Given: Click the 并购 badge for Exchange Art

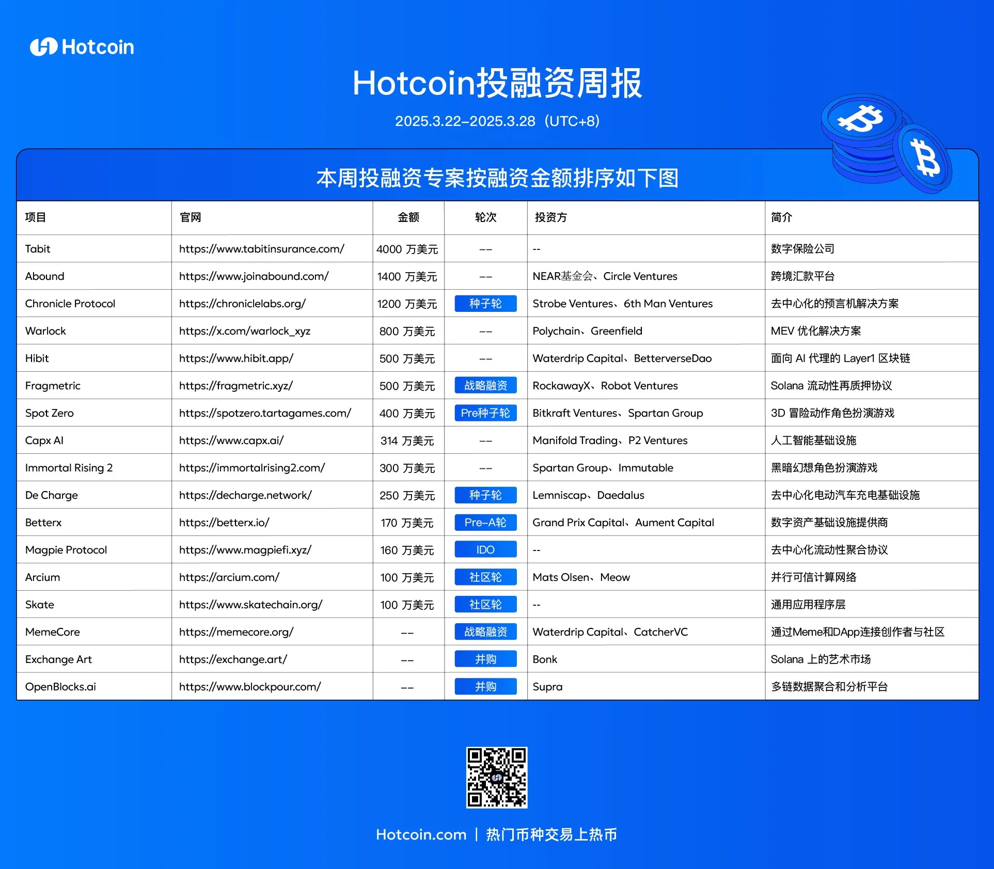Looking at the screenshot, I should pyautogui.click(x=485, y=659).
